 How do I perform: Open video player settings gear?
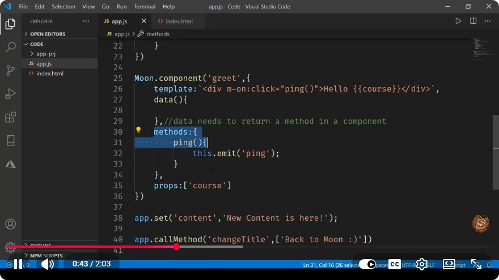point(422,264)
